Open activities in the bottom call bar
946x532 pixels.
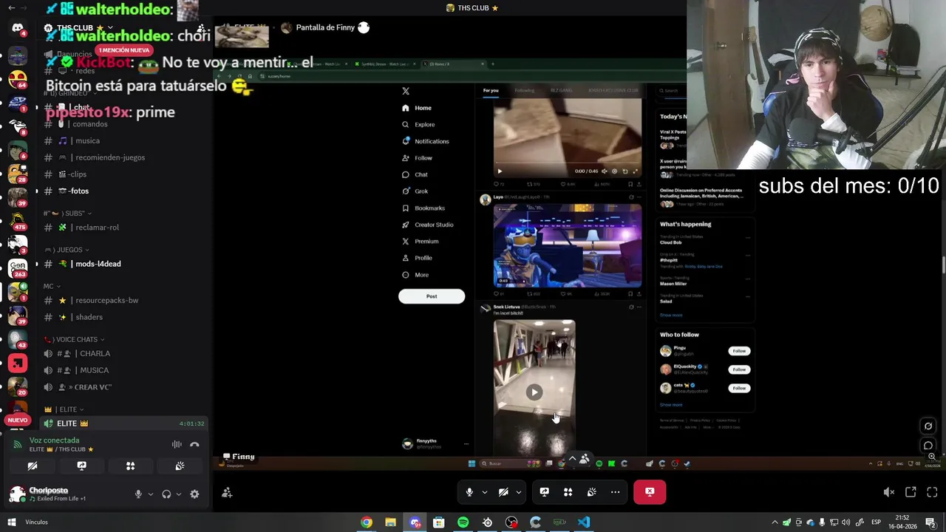568,492
